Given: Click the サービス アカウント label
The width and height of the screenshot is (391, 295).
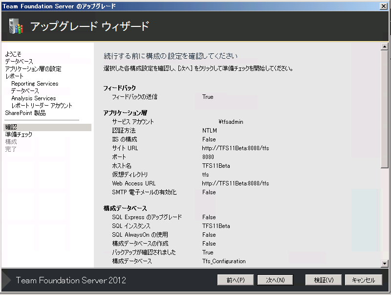Looking at the screenshot, I should point(133,122).
